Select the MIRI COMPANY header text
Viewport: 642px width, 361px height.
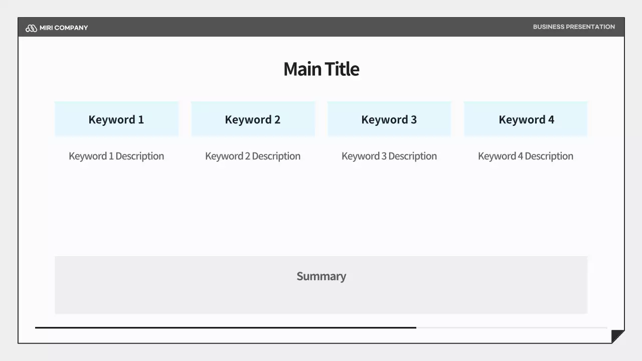(x=64, y=28)
